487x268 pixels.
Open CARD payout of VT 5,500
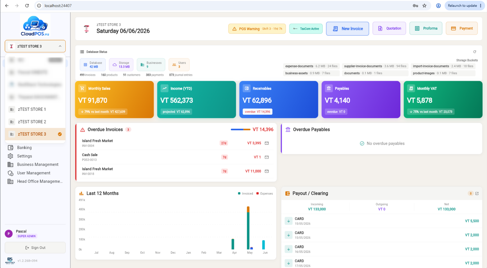click(382, 221)
